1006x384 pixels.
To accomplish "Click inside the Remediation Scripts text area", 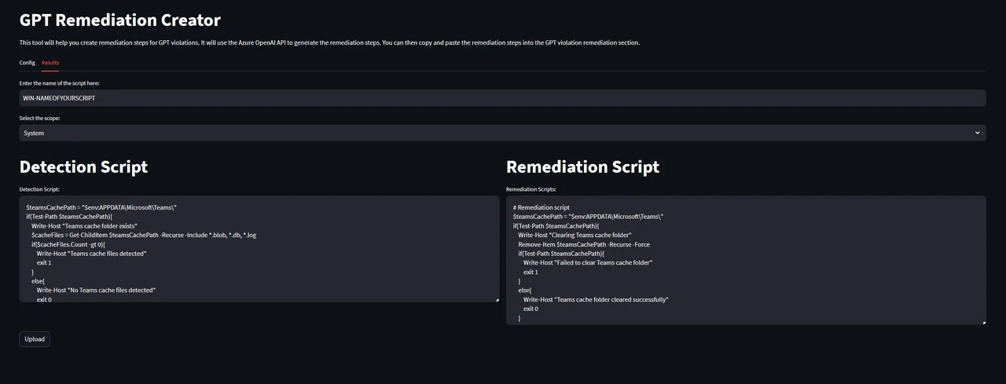I will 746,260.
